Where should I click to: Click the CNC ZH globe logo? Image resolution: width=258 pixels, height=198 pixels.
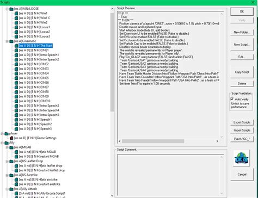point(242,158)
